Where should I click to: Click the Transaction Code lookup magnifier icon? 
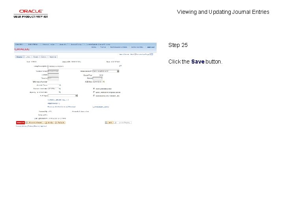pos(60,89)
